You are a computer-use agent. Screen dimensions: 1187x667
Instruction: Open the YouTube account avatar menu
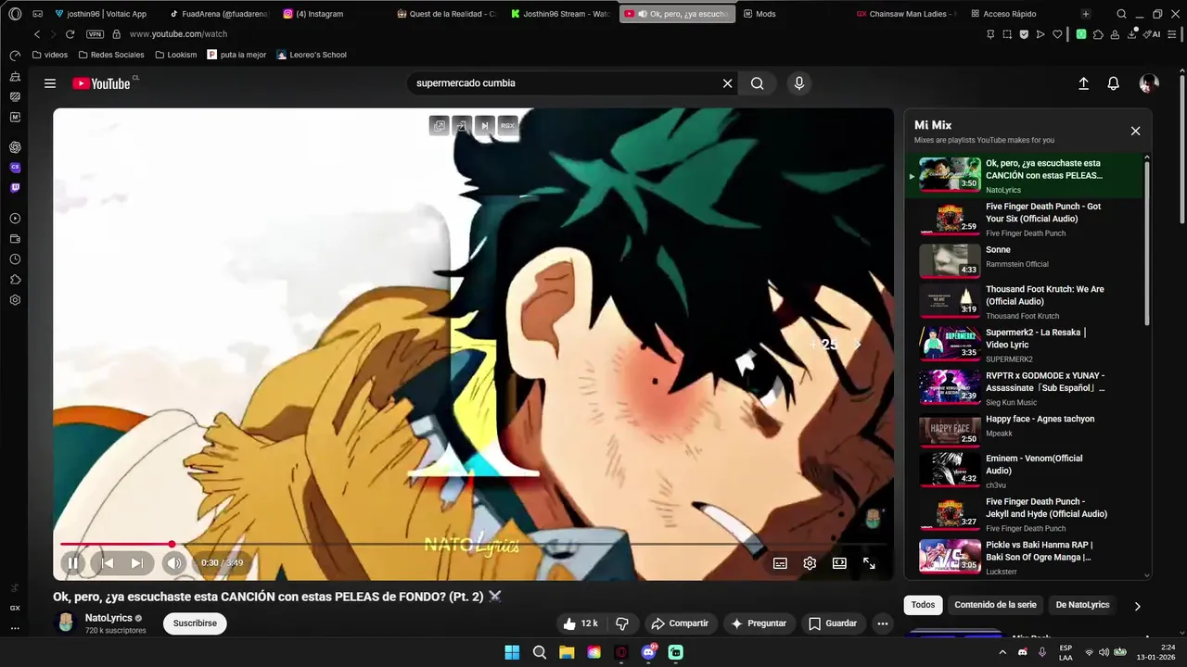click(x=1149, y=83)
